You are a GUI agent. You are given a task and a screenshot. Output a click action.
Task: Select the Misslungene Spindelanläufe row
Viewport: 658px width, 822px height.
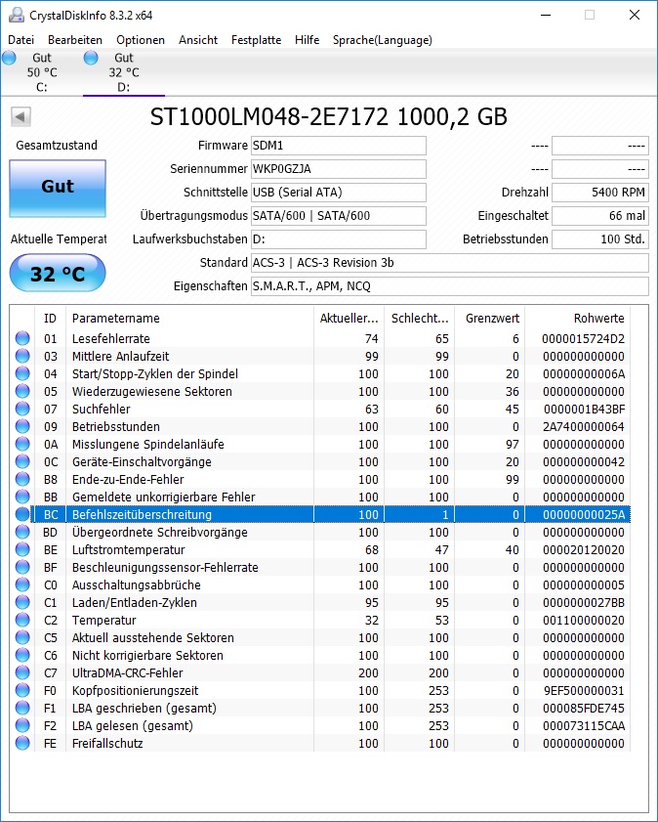(x=320, y=444)
